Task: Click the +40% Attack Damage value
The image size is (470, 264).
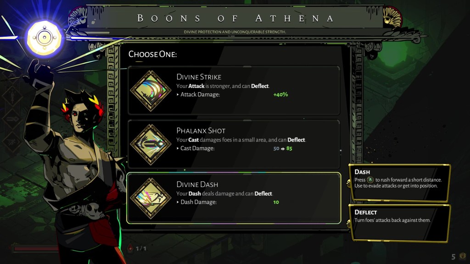Action: point(280,94)
